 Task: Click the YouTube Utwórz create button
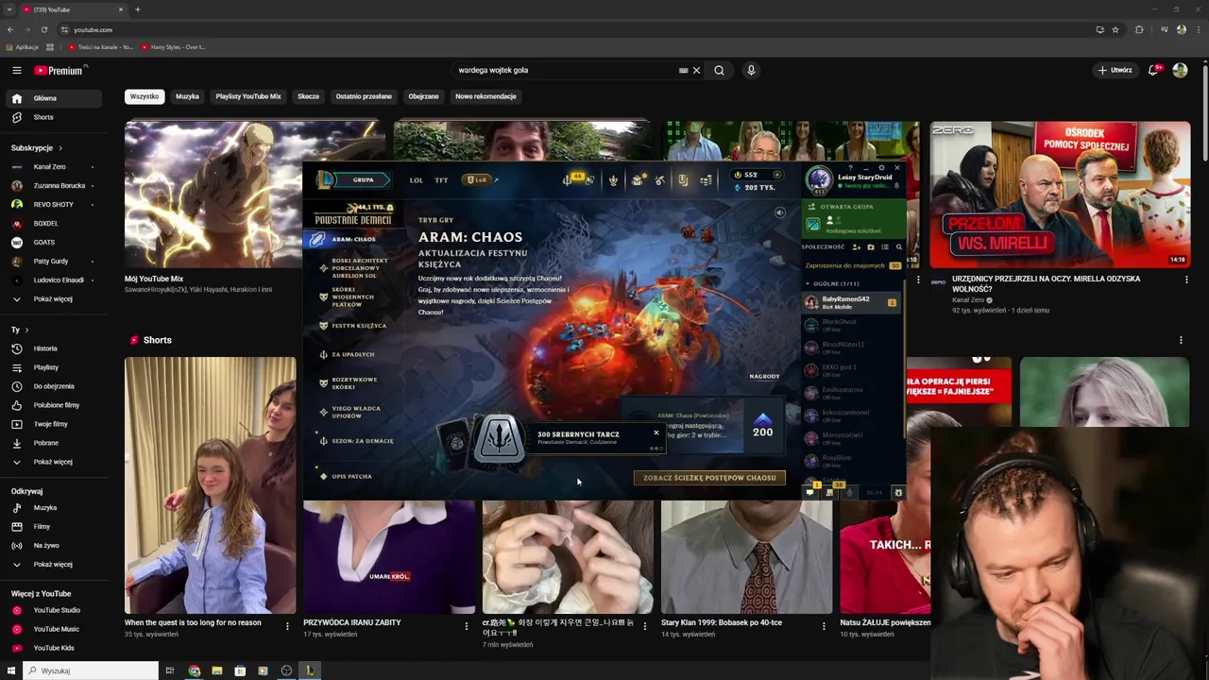pyautogui.click(x=1115, y=70)
